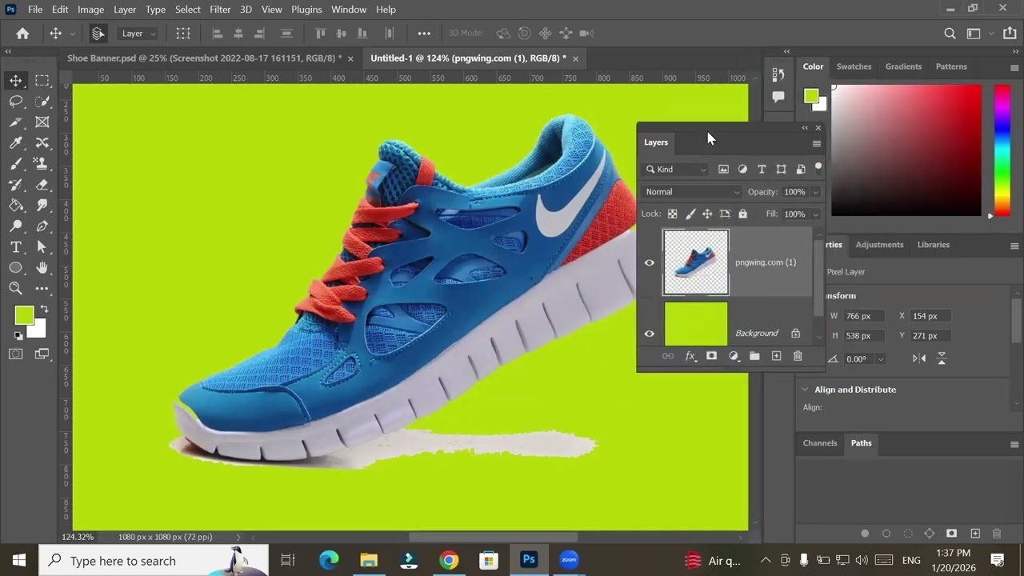Screen dimensions: 1024x576
Task: Pick a color in the color field
Action: pos(906,150)
